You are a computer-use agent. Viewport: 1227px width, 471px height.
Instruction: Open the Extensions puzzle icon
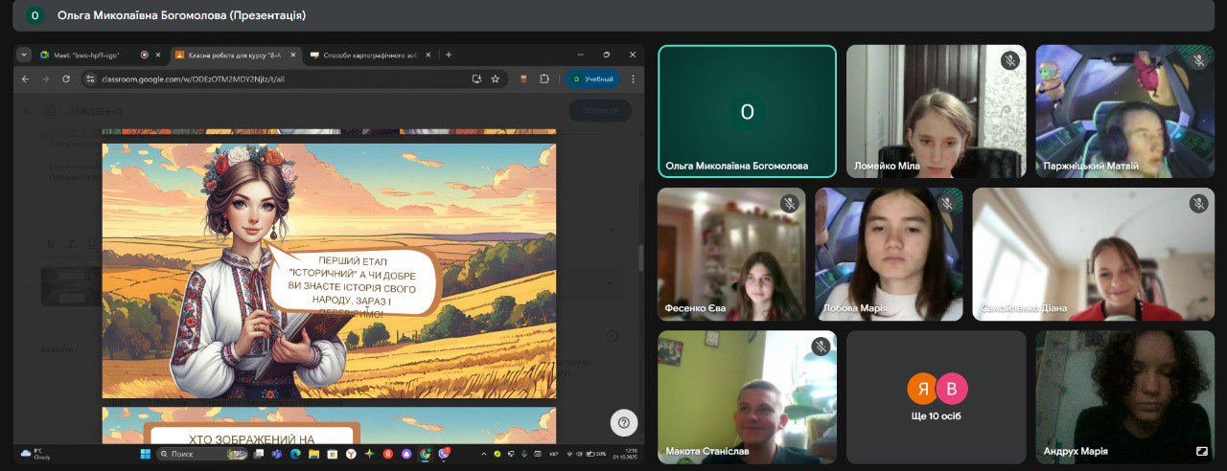point(544,78)
